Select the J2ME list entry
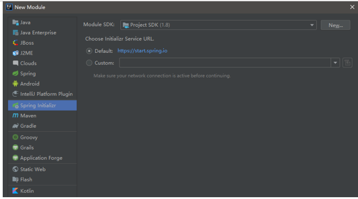This screenshot has width=358, height=199. (x=42, y=53)
